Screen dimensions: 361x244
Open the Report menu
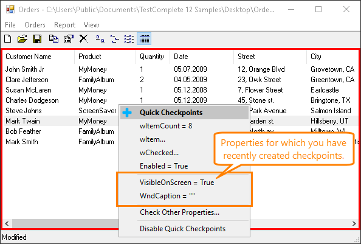[64, 25]
